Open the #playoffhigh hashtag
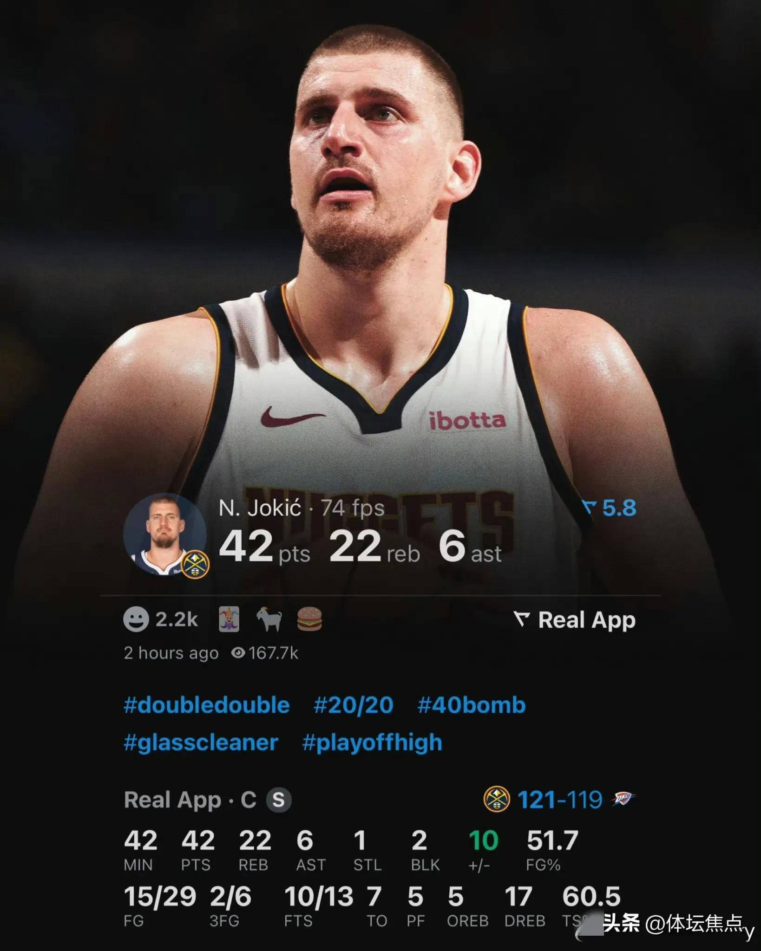 coord(372,743)
